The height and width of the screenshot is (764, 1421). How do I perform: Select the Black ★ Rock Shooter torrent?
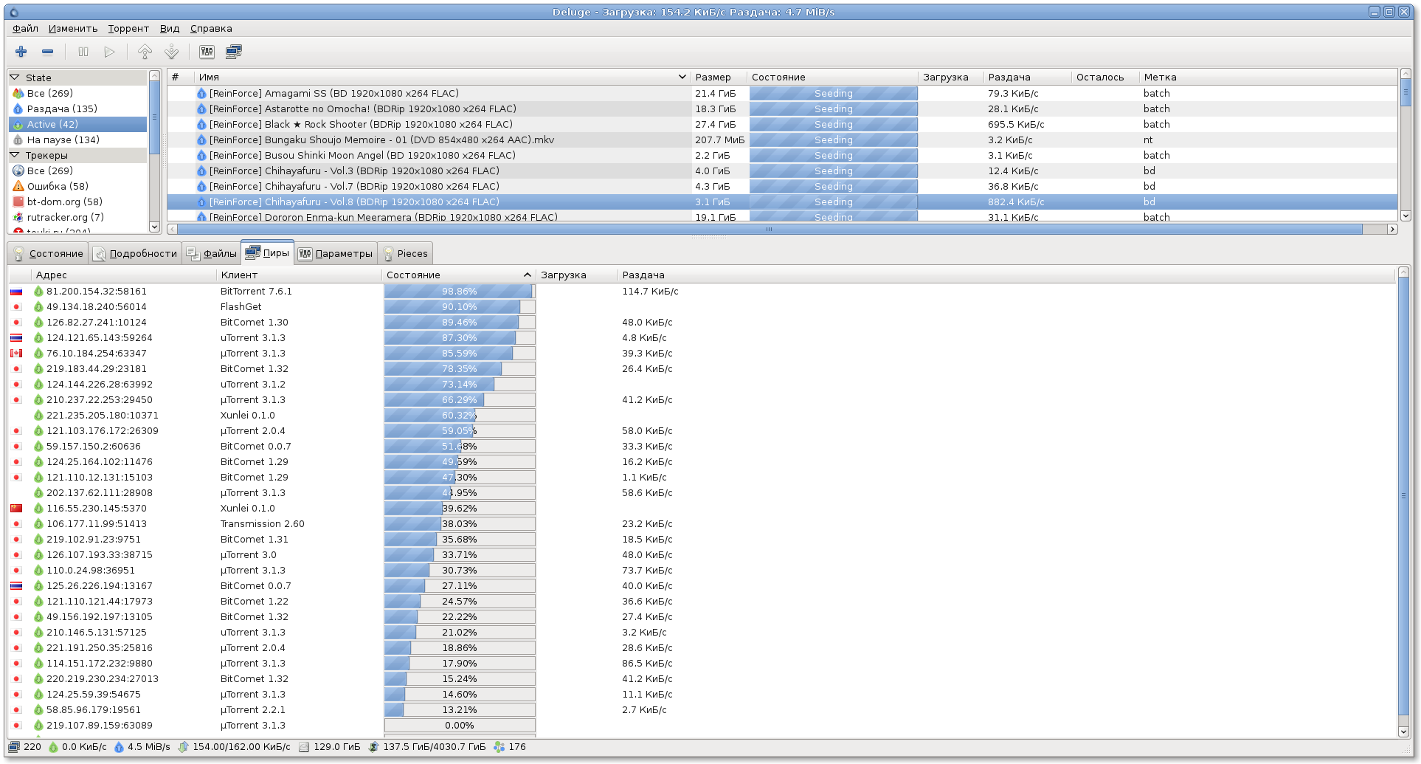(x=360, y=124)
